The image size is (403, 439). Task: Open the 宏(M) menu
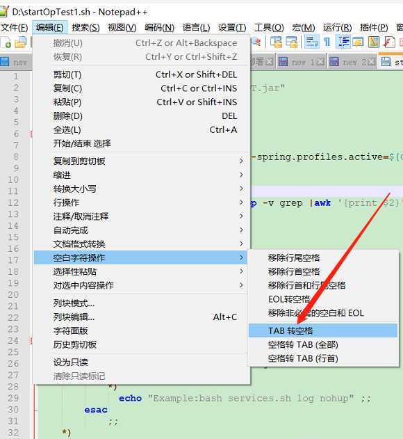coord(304,28)
